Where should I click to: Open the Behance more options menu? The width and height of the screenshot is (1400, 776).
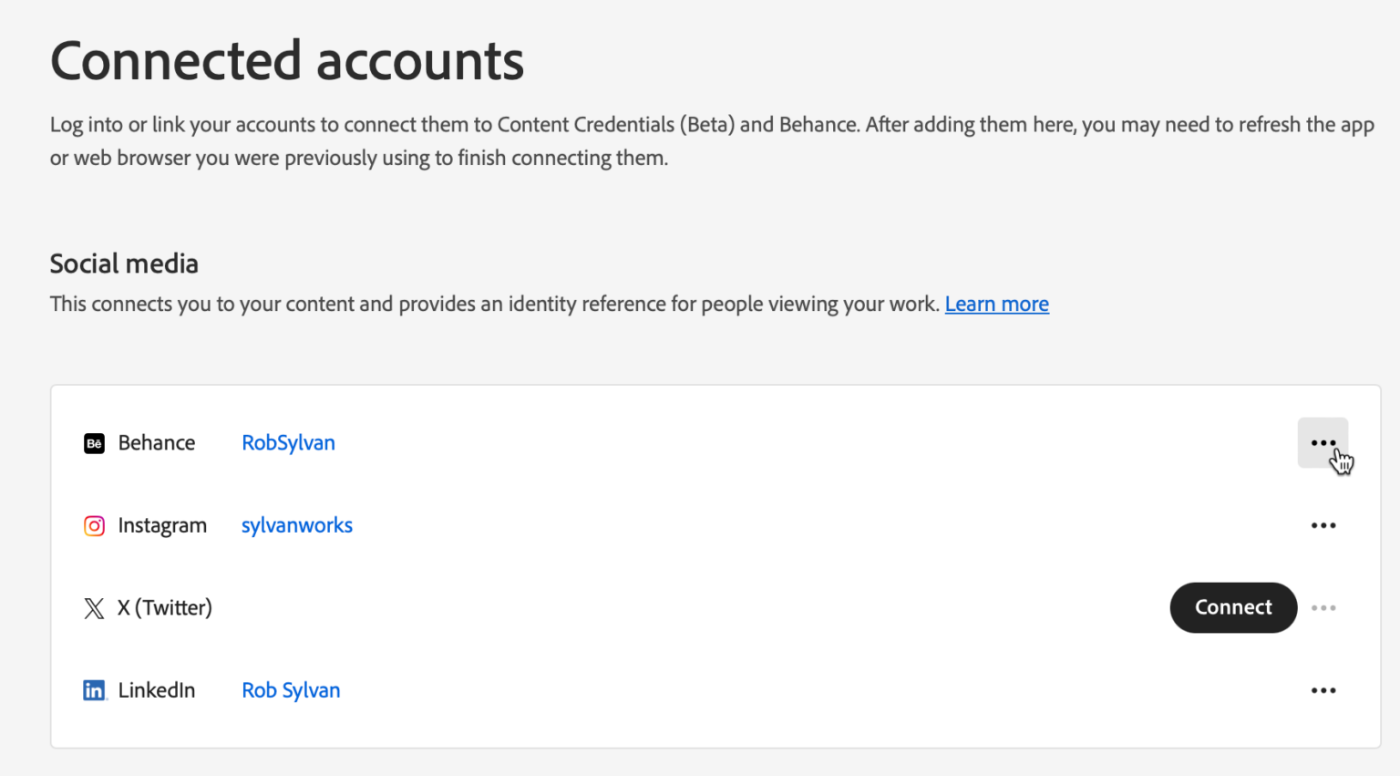click(x=1323, y=443)
